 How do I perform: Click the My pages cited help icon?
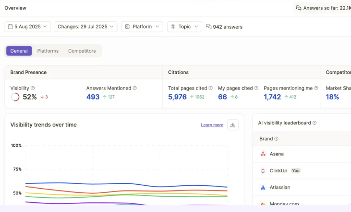(x=256, y=88)
